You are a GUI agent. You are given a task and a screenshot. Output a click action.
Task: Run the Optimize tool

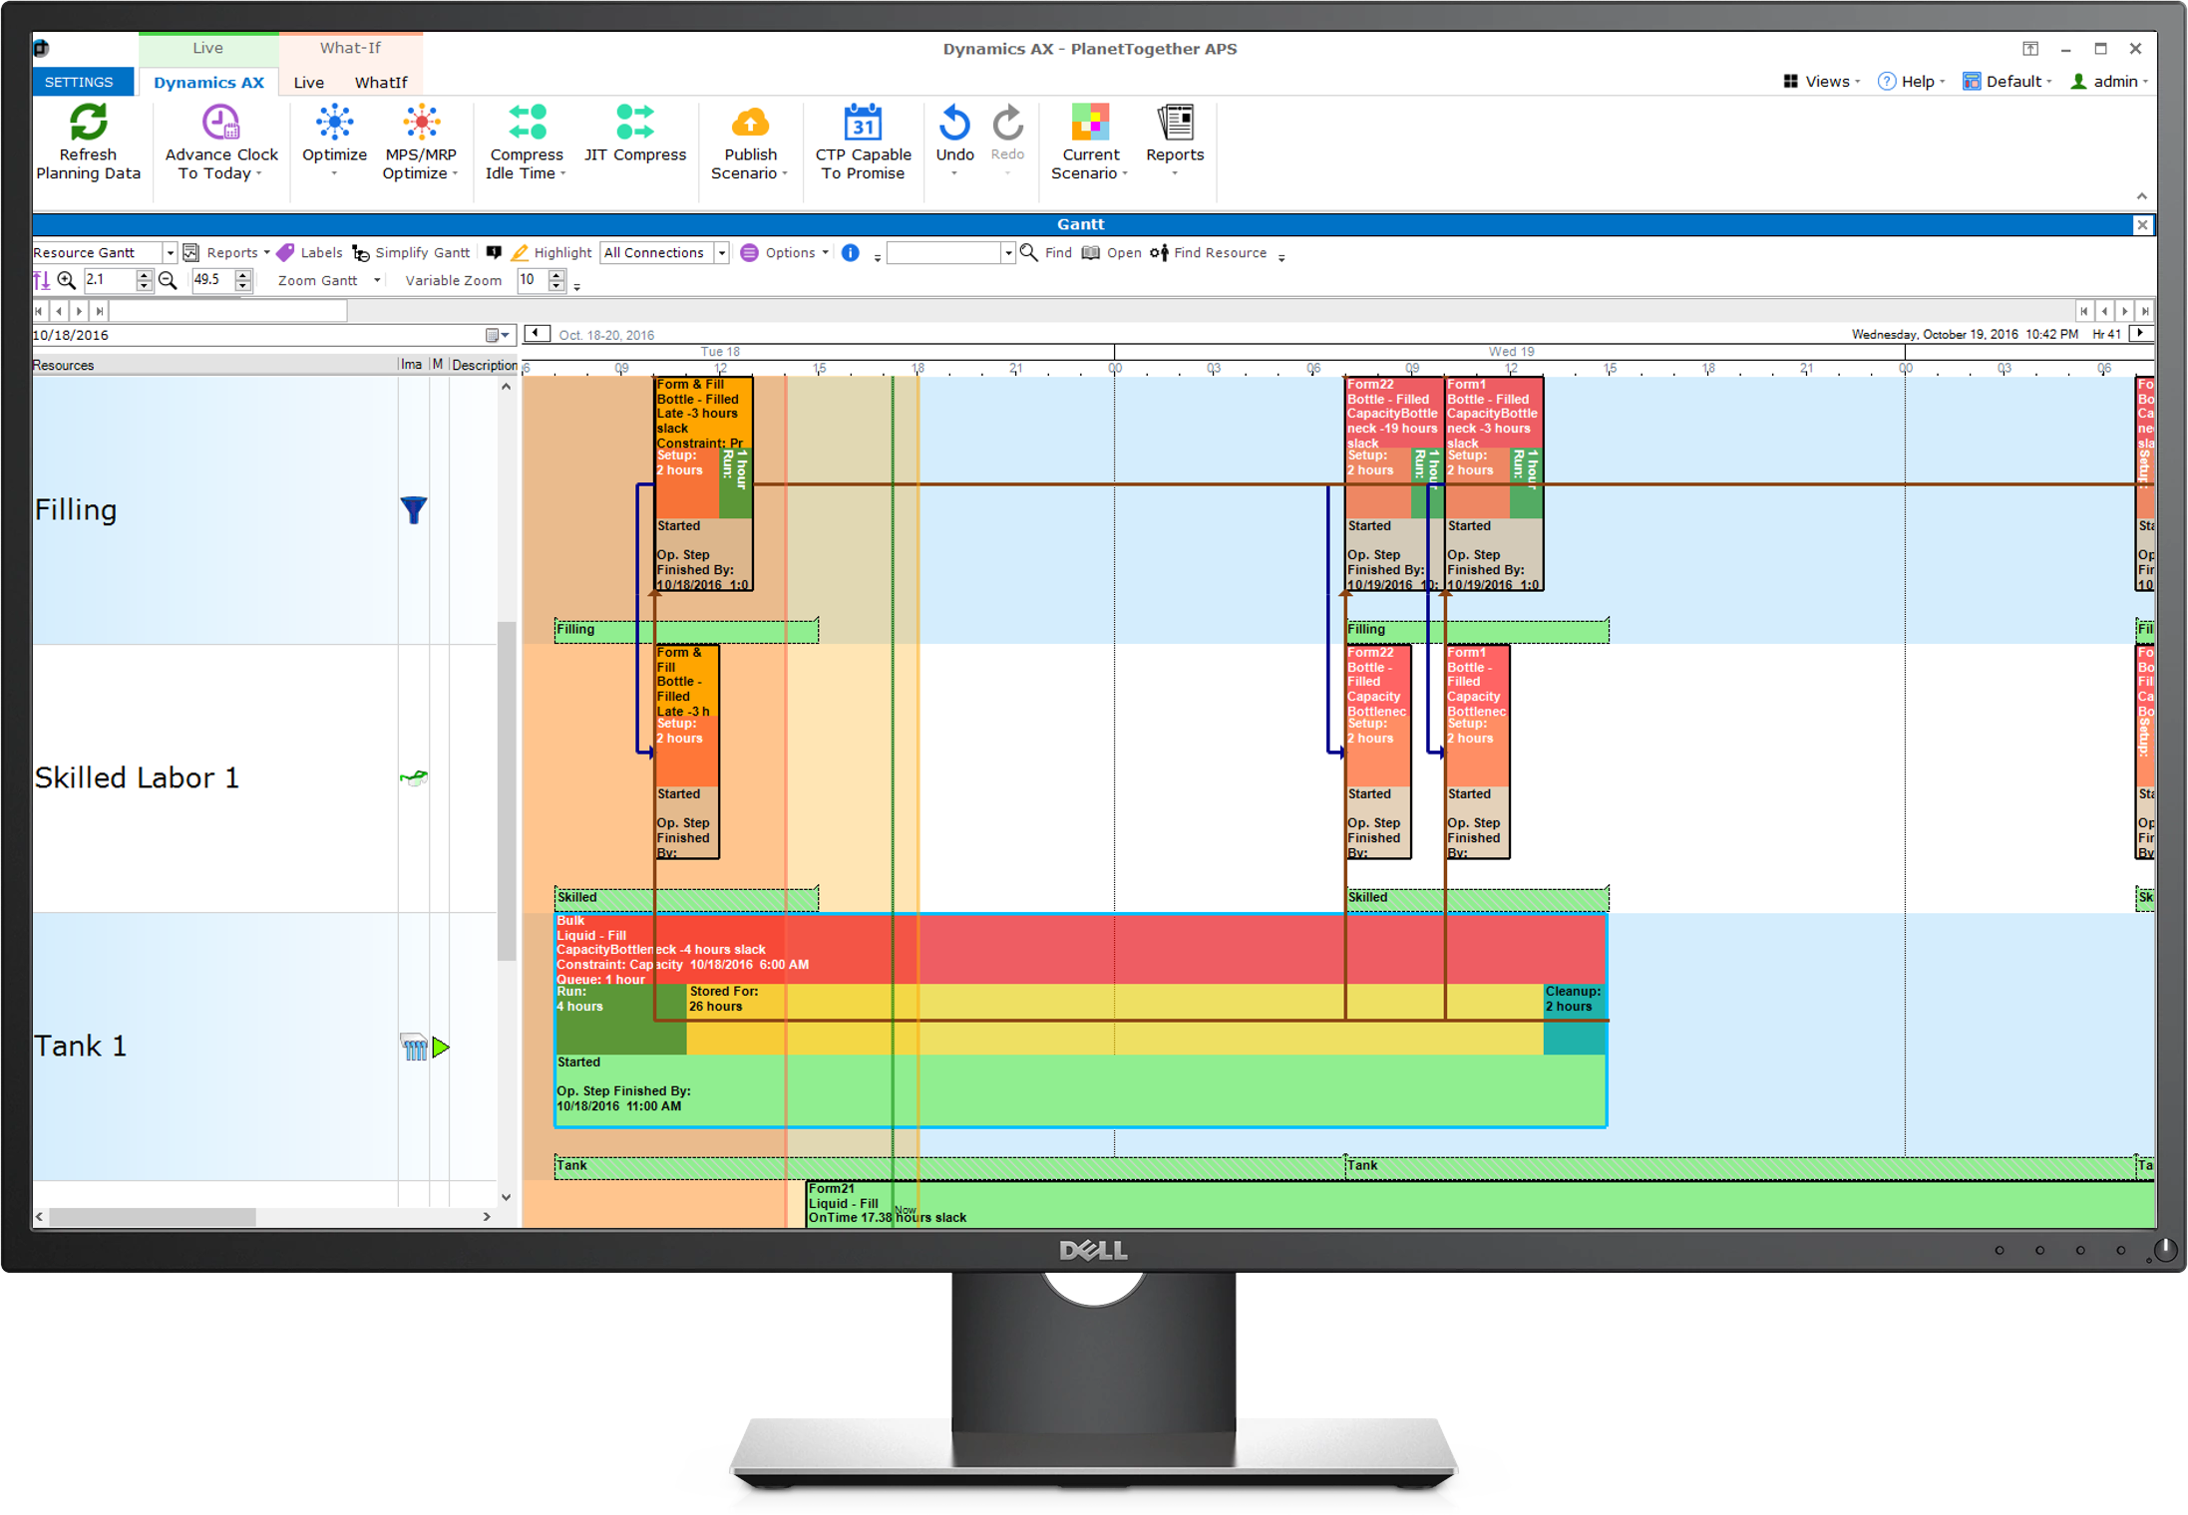point(334,124)
